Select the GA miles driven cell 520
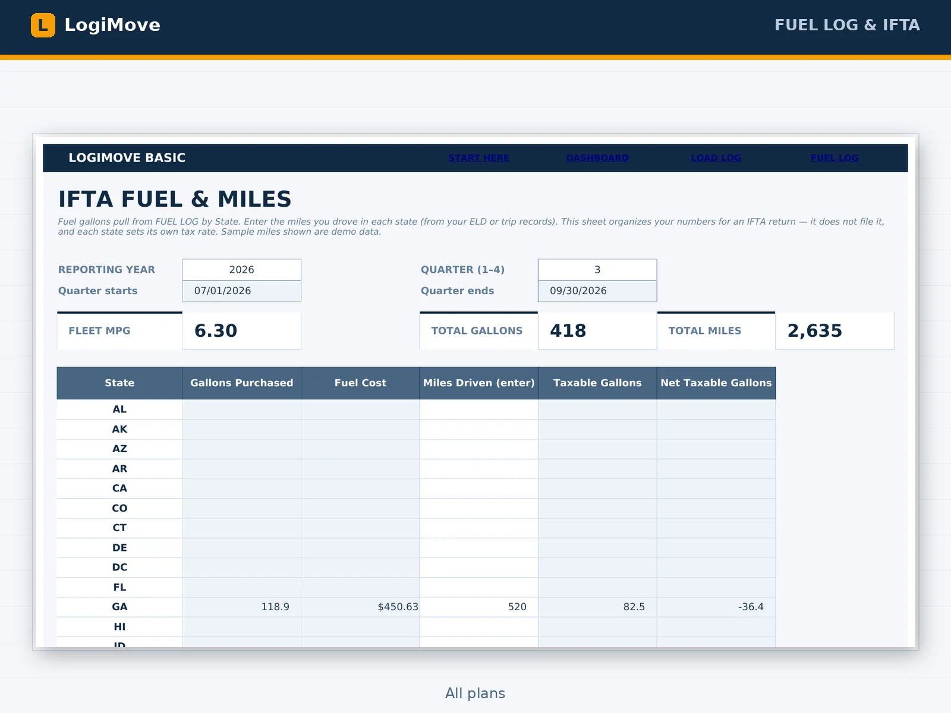Image resolution: width=951 pixels, height=713 pixels. point(479,607)
